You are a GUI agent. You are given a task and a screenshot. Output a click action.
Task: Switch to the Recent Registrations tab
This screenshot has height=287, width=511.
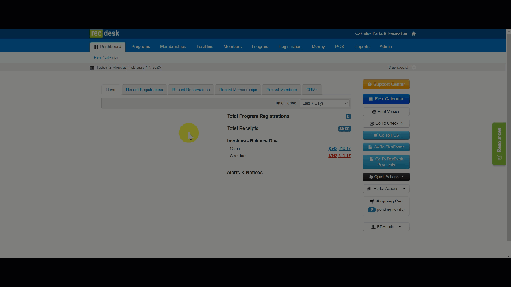click(144, 90)
